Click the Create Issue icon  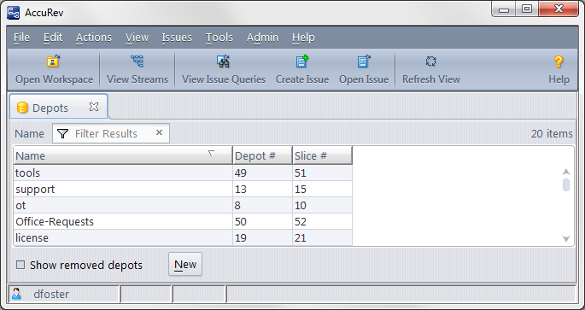click(x=302, y=61)
